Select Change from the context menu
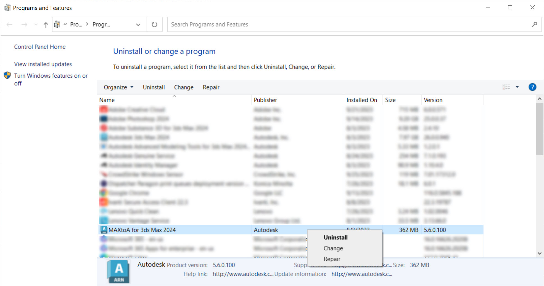544x286 pixels. 333,248
